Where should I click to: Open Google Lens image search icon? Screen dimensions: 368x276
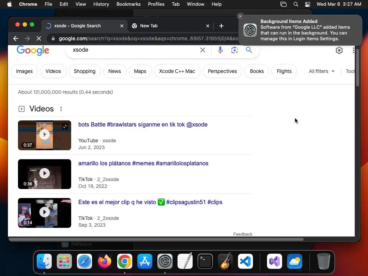pos(234,50)
